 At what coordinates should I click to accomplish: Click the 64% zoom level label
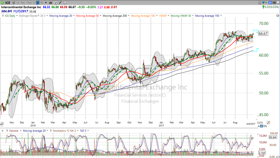[x=260, y=123]
